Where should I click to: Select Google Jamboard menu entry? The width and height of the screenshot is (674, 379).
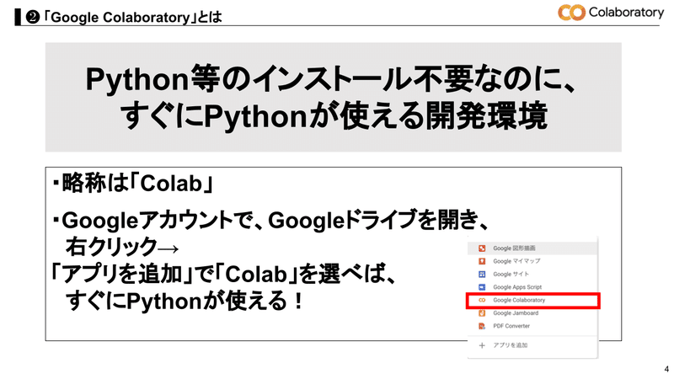tap(519, 313)
